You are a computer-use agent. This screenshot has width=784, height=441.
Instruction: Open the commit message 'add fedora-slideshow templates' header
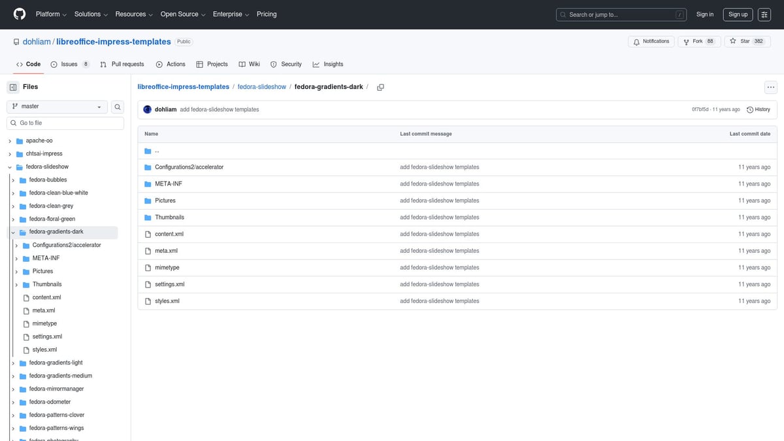[x=220, y=109]
